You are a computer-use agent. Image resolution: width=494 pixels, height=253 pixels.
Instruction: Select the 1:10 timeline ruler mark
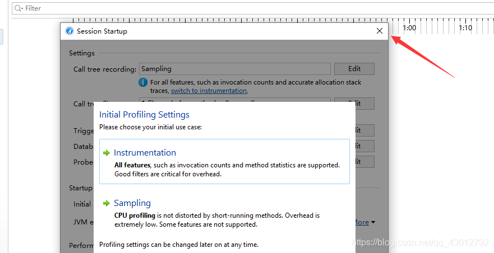[465, 27]
